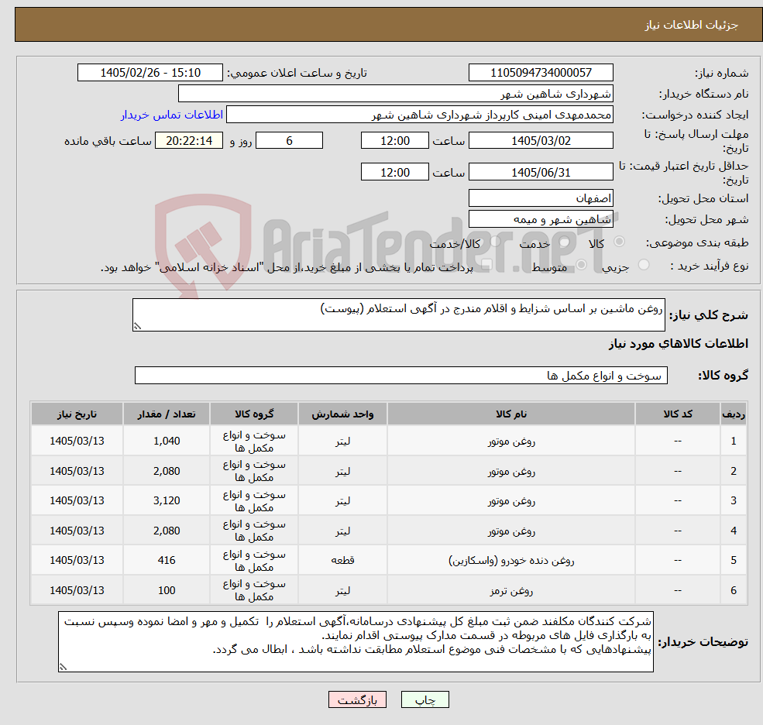
Task: Click need date 1405/03/13 in row 3
Action: click(77, 500)
